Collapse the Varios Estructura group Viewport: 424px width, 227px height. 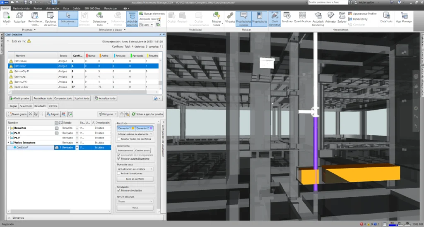point(8,143)
